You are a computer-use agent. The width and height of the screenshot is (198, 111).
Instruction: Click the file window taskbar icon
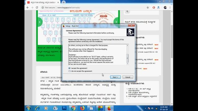(x=91, y=108)
